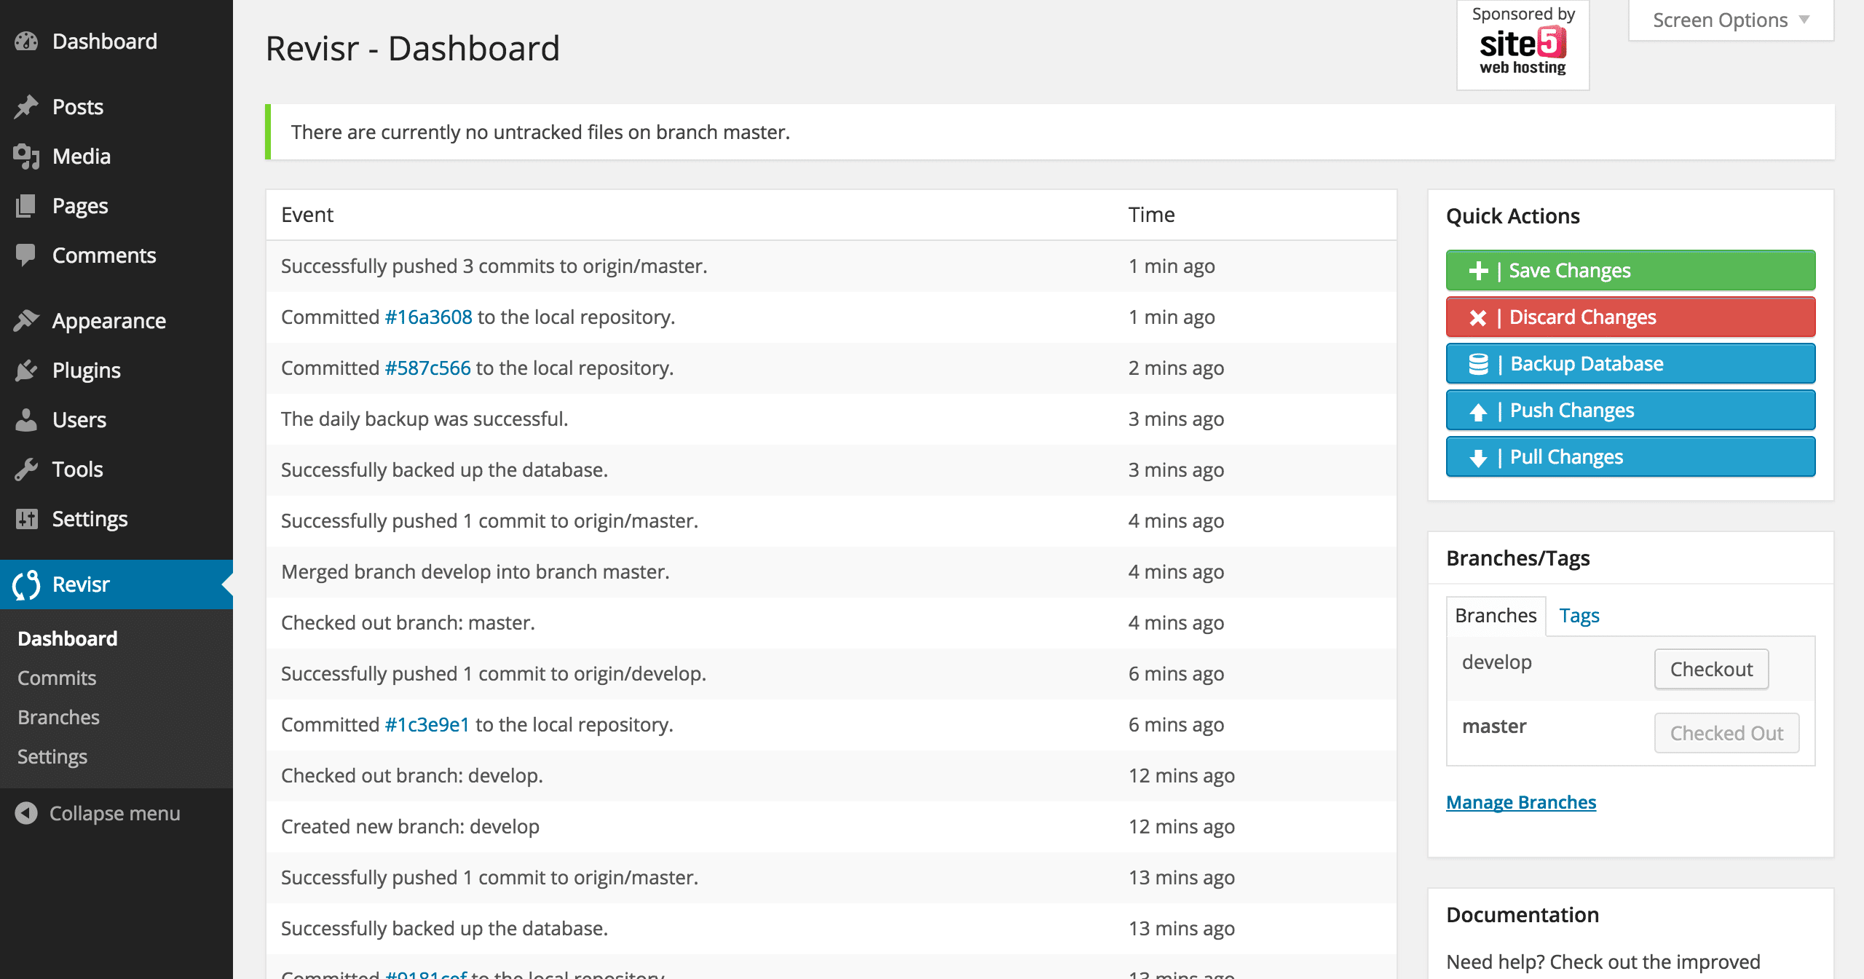Expand the Appearance menu item

coord(108,320)
